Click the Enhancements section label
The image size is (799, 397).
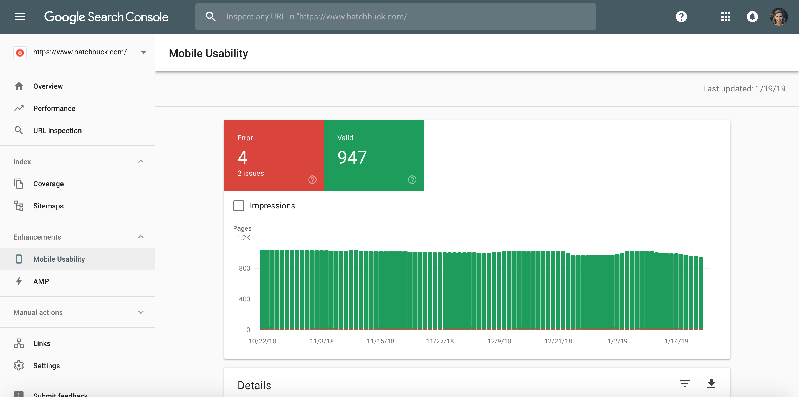coord(37,237)
